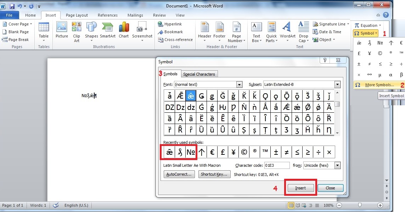The image size is (405, 212).
Task: Open the File tab
Action: point(9,15)
